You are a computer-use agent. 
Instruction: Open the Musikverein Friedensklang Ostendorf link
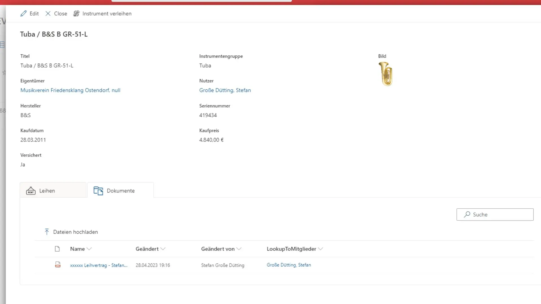coord(70,90)
